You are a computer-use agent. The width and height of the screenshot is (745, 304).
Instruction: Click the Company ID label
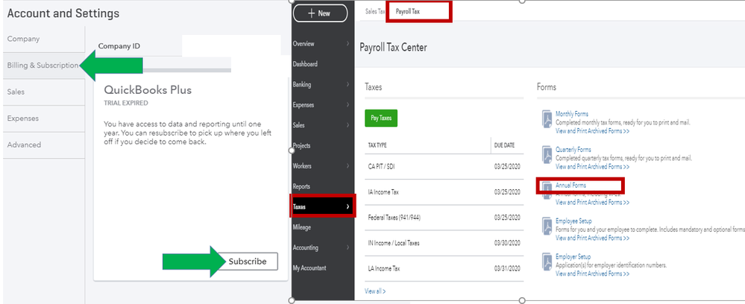[119, 46]
